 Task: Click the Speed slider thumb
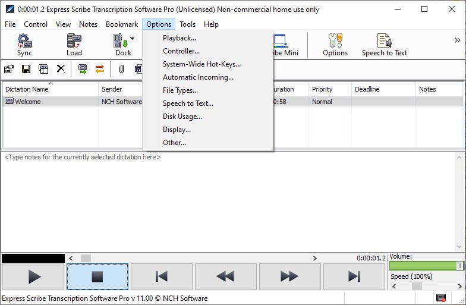[x=417, y=287]
